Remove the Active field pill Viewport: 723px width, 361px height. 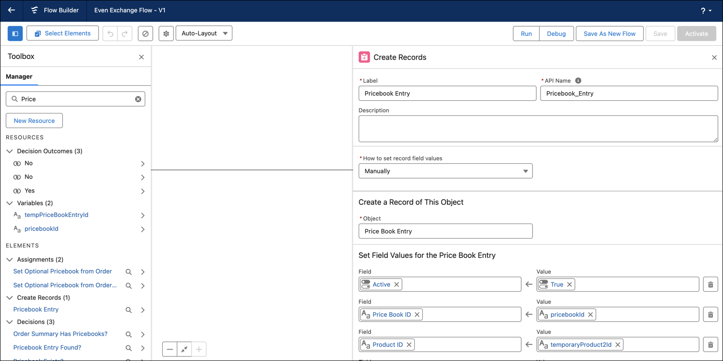(x=397, y=284)
